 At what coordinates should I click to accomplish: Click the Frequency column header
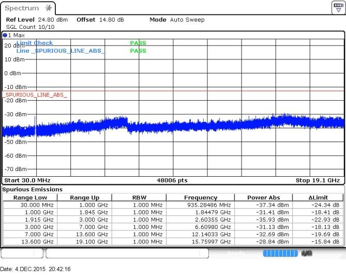click(x=201, y=197)
